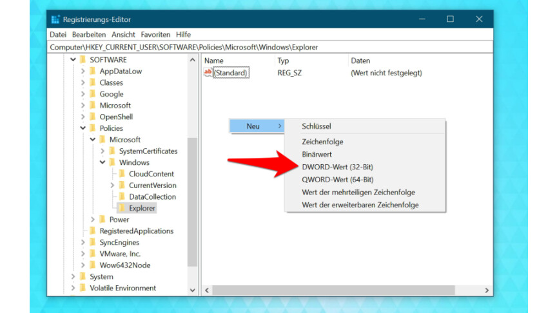The height and width of the screenshot is (313, 557).
Task: Click the SystemCertificates folder icon
Action: pyautogui.click(x=112, y=151)
